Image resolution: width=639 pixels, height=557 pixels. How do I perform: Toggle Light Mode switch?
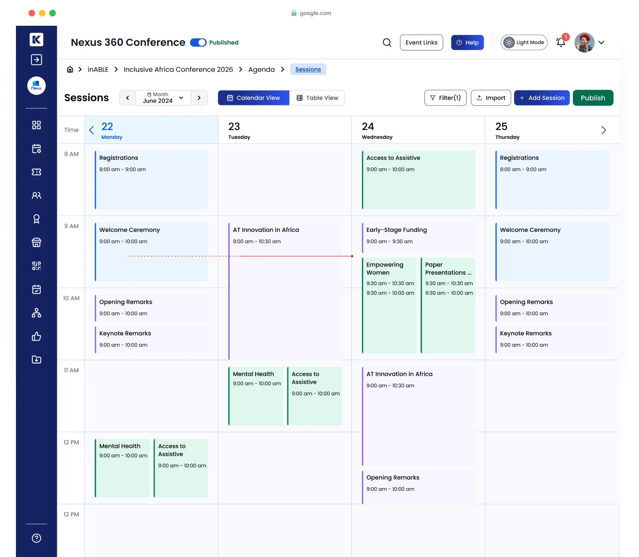(524, 43)
